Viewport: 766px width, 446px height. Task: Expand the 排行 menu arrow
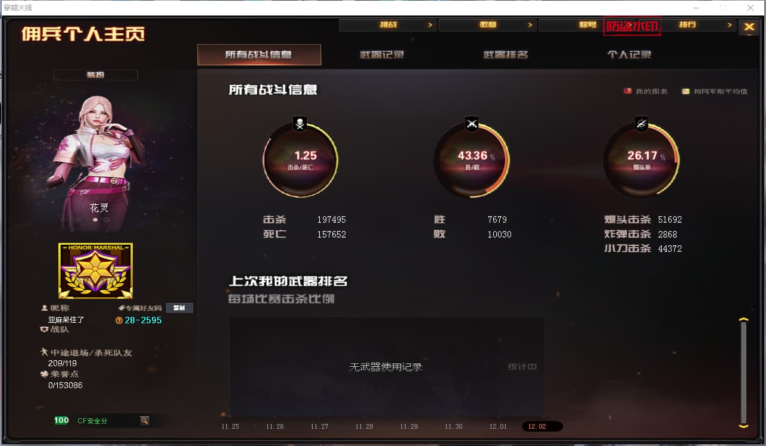click(x=730, y=25)
